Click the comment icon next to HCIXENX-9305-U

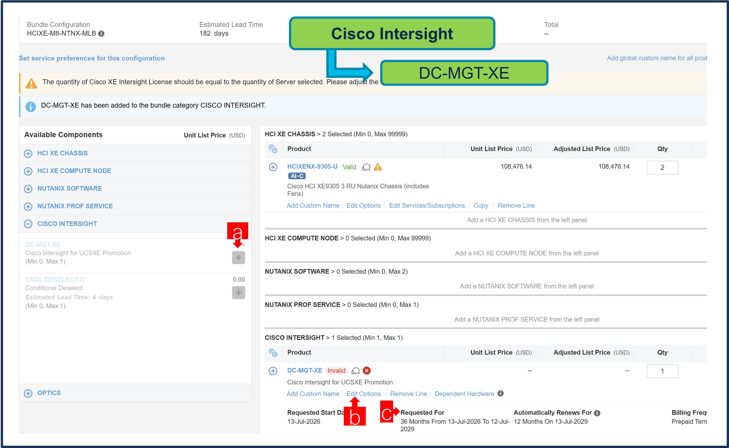tap(366, 167)
